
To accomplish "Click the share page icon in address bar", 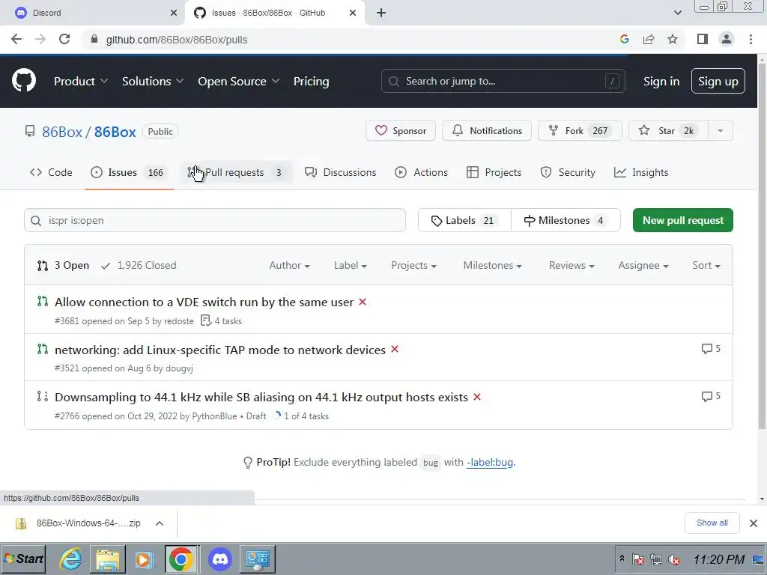I will pyautogui.click(x=649, y=39).
